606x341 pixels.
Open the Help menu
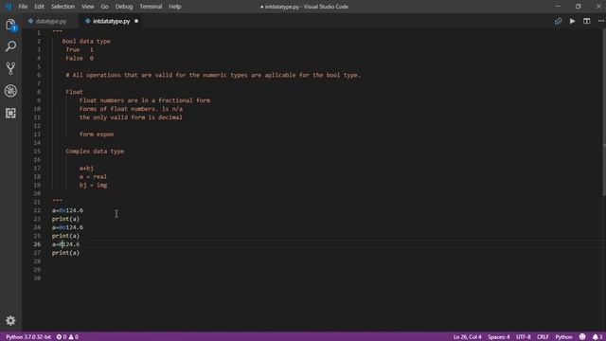pyautogui.click(x=174, y=7)
